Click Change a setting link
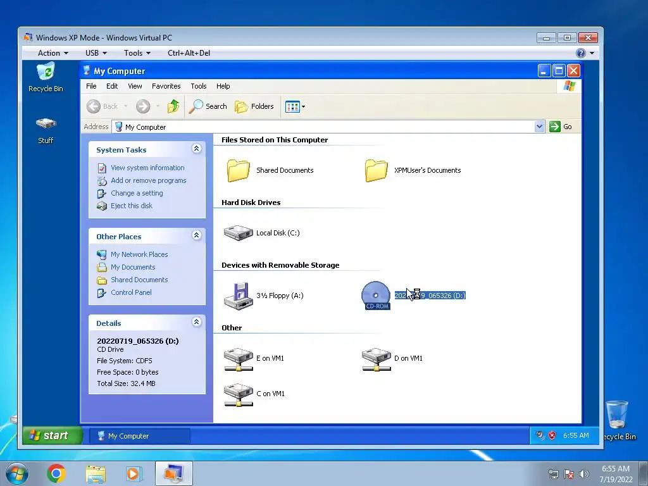The width and height of the screenshot is (648, 486). pyautogui.click(x=137, y=193)
